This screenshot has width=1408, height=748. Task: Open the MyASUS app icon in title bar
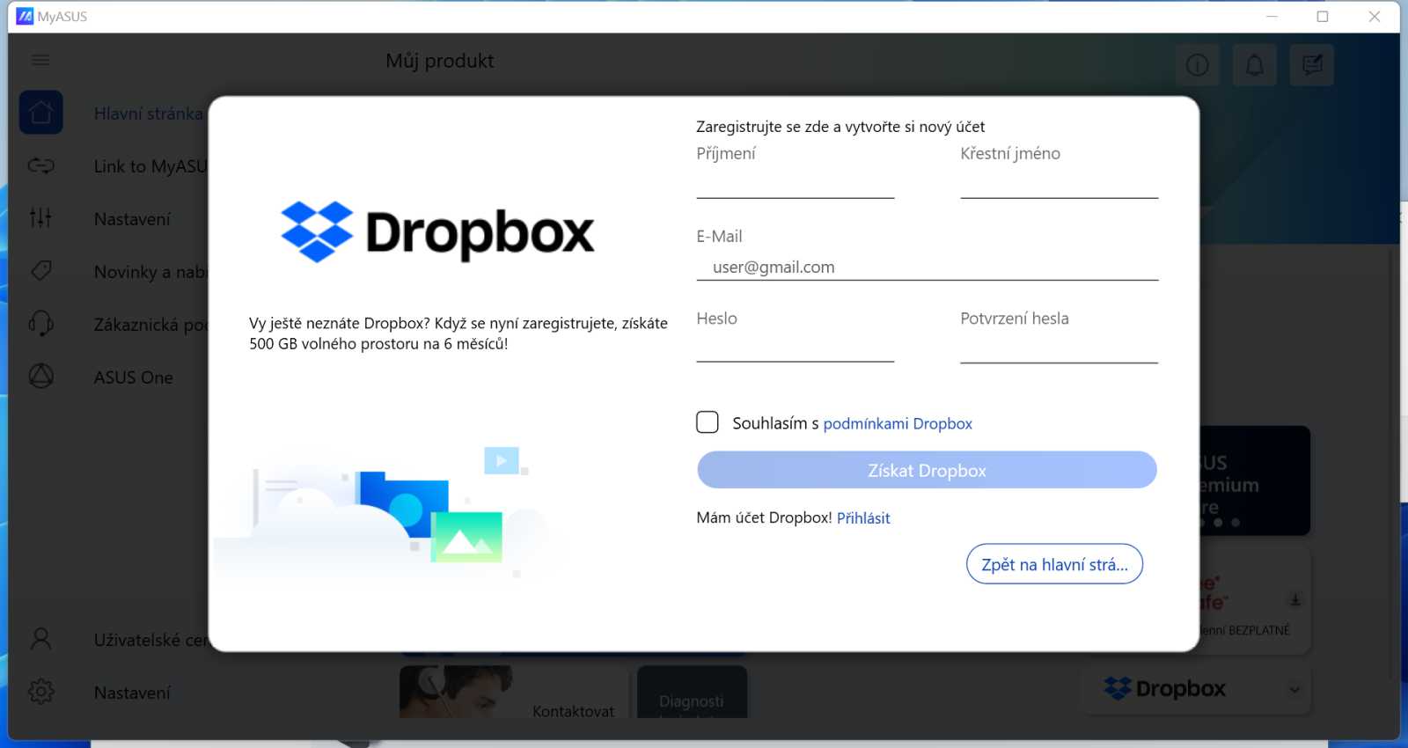pos(25,16)
